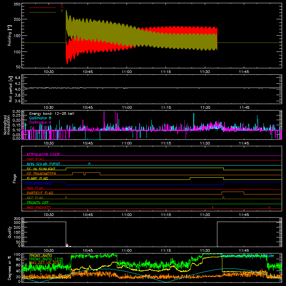Select the FRONTS_OFF flag label
286x286 pixels.
38,202
